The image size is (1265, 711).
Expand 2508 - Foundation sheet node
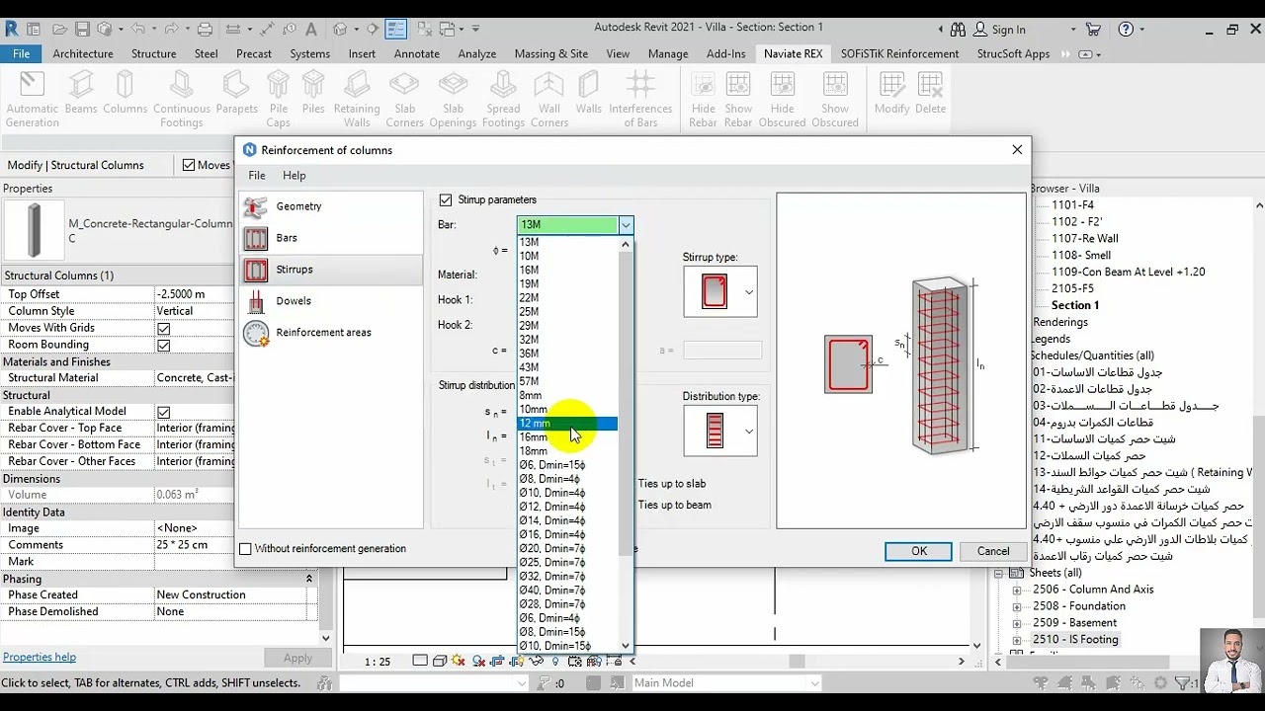tap(1017, 606)
